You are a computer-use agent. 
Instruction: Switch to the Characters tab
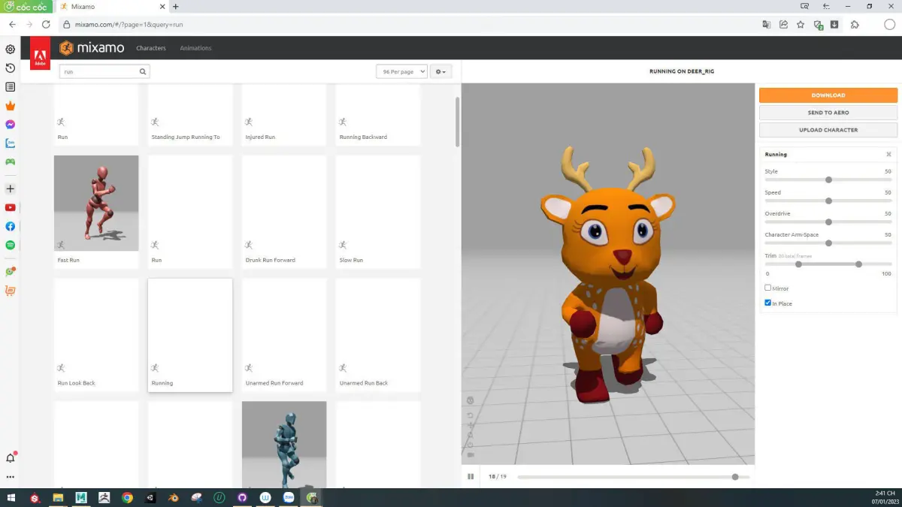(x=151, y=48)
